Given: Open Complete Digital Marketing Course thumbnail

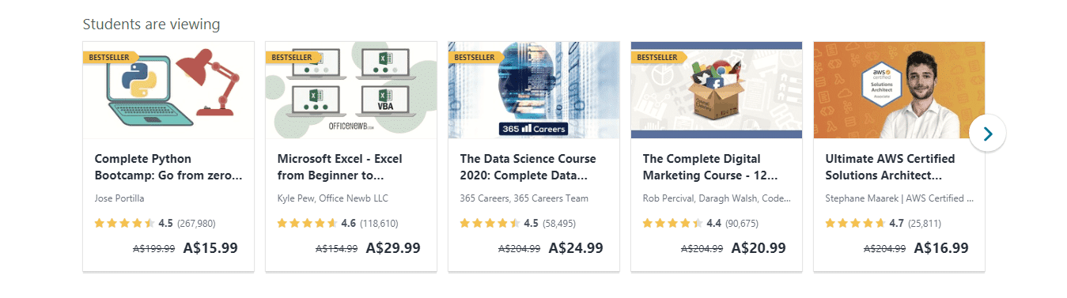Looking at the screenshot, I should pyautogui.click(x=717, y=90).
